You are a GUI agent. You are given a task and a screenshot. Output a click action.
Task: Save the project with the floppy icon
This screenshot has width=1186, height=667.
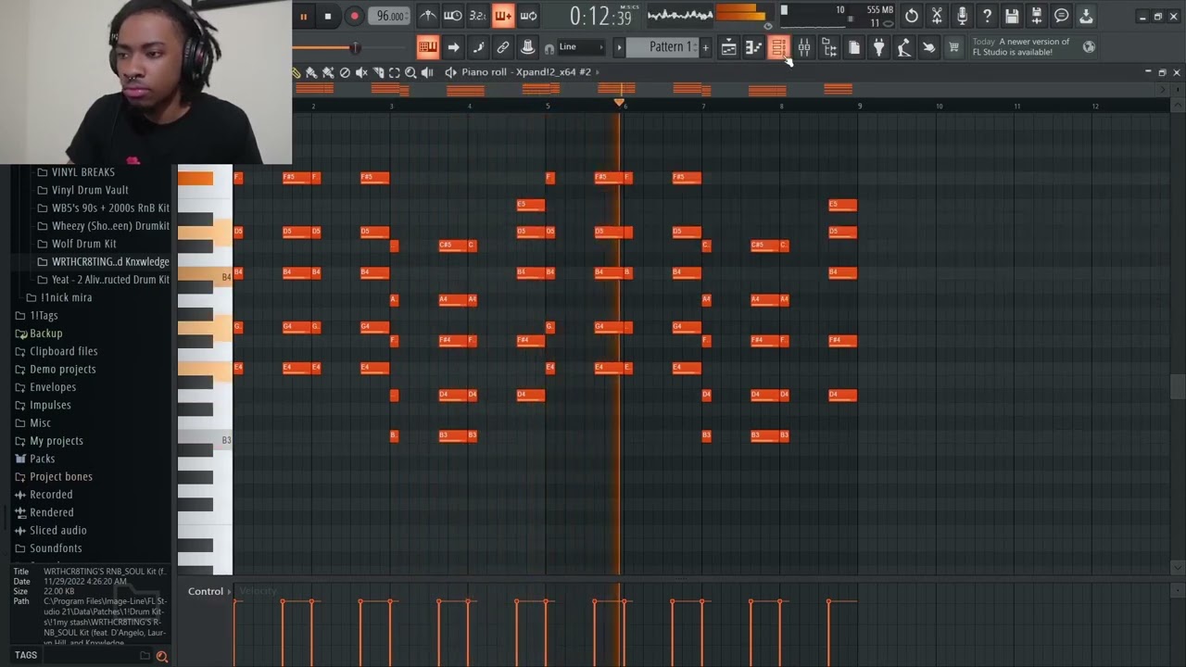pos(1012,16)
